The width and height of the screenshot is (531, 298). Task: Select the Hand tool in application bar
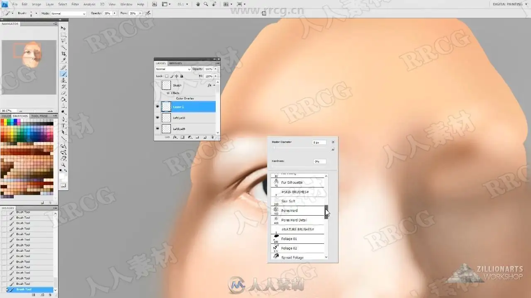point(198,4)
